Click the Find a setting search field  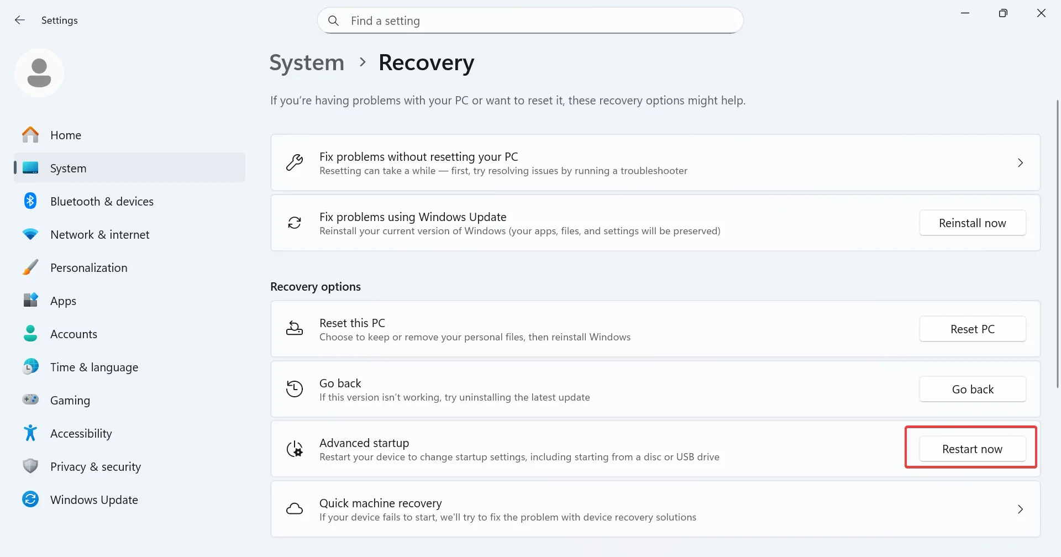click(529, 20)
